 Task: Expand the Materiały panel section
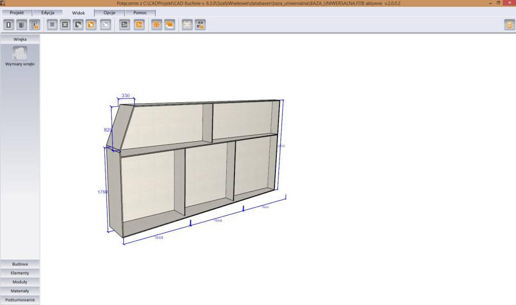pyautogui.click(x=20, y=291)
